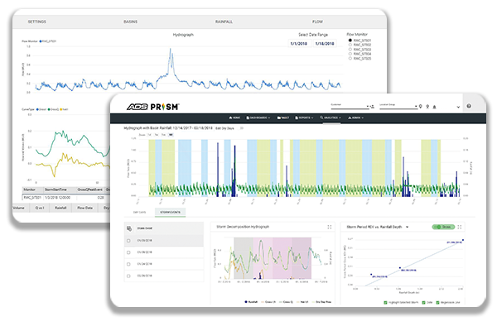497x331 pixels.
Task: Open the RAINFALL tab in the back window
Action: pyautogui.click(x=224, y=22)
